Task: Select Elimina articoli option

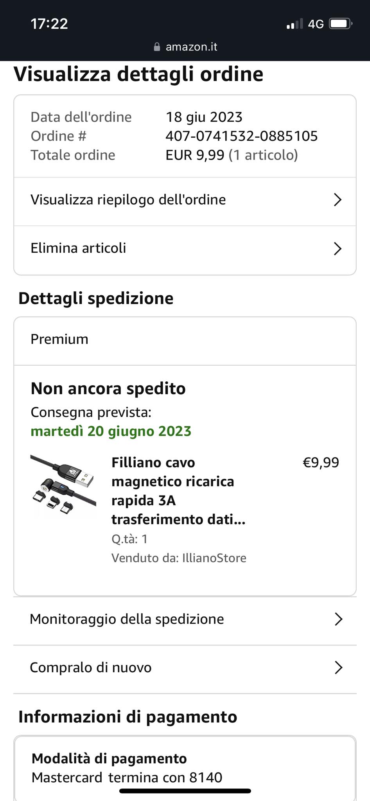Action: (78, 248)
